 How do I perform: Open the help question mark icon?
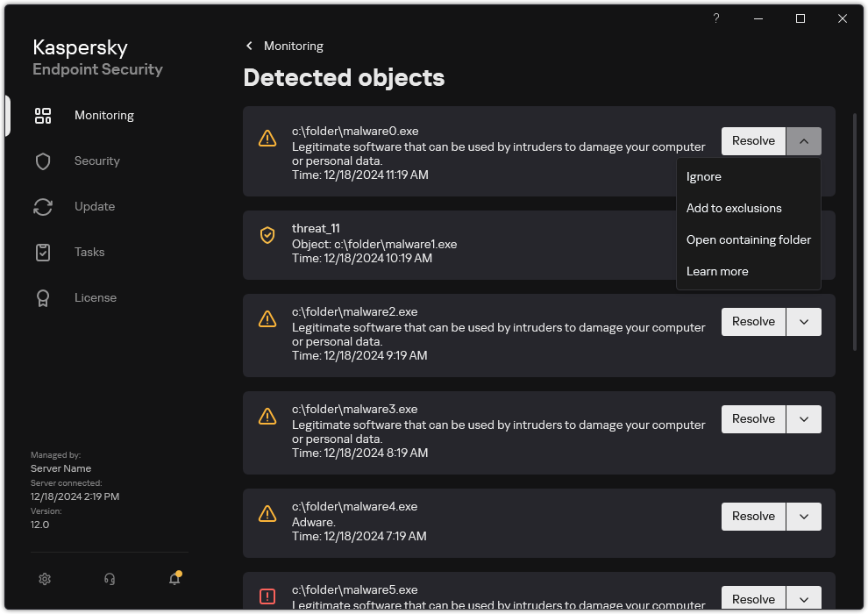(x=715, y=18)
